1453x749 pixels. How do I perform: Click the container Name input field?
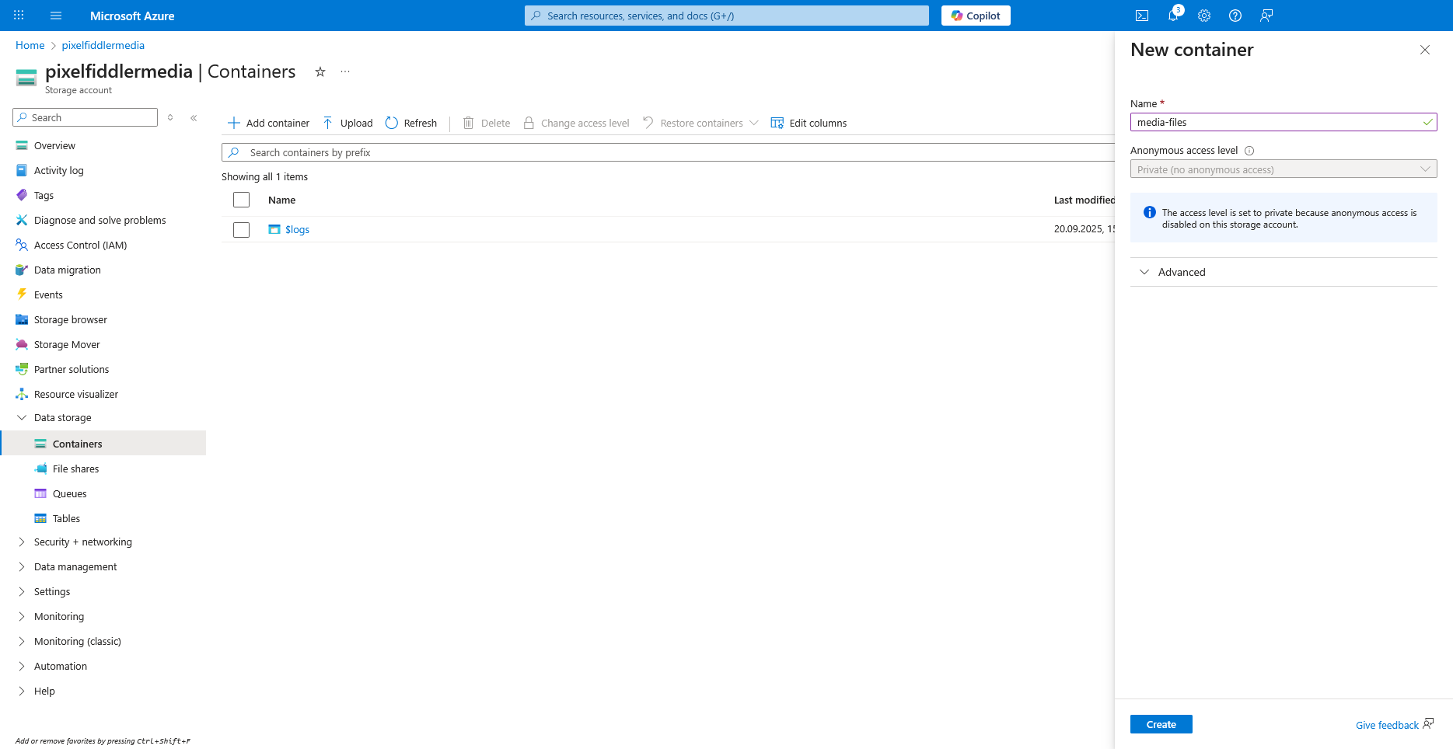tap(1275, 122)
